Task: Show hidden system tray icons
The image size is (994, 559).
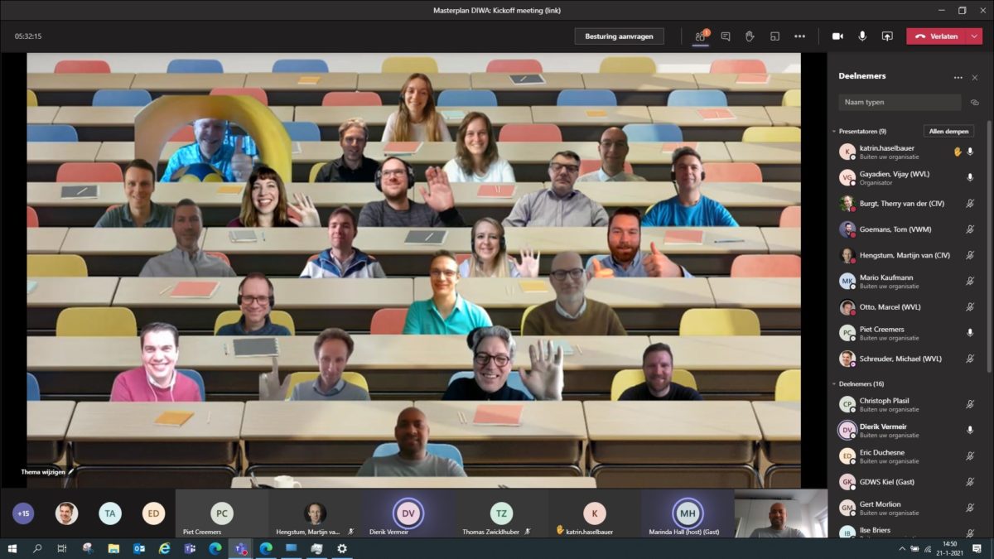Action: [902, 548]
